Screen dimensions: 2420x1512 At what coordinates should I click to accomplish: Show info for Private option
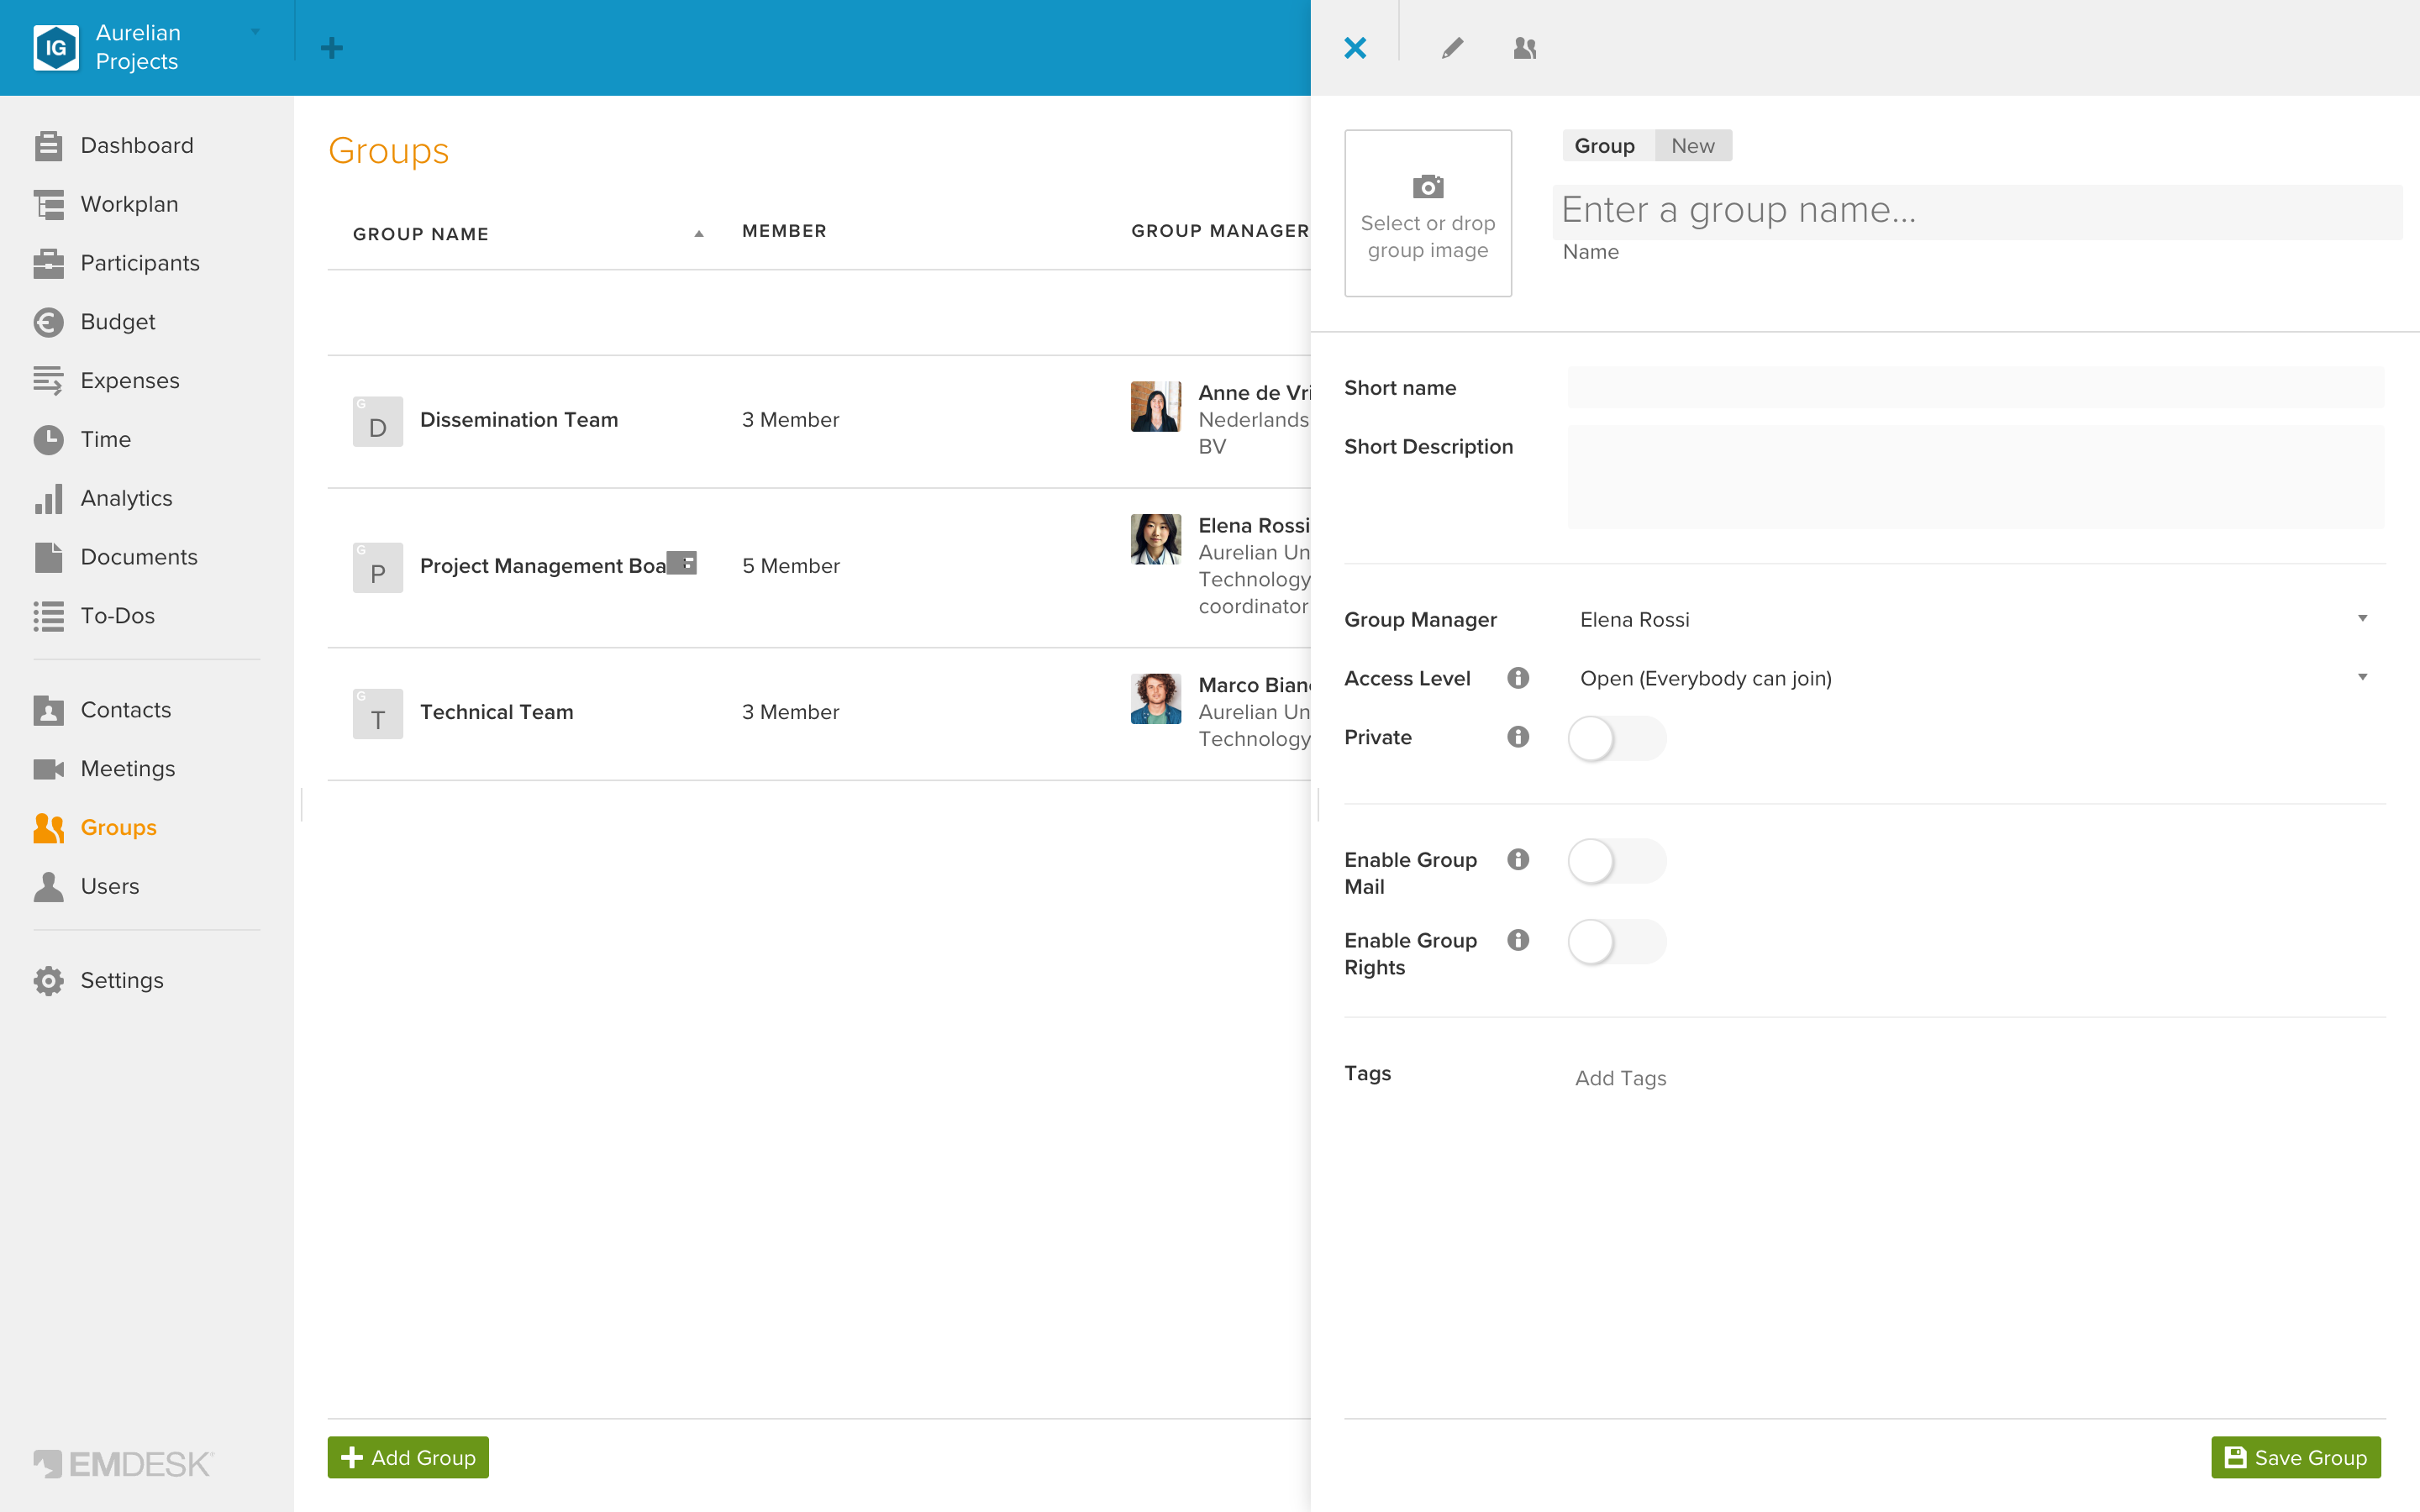coord(1518,738)
